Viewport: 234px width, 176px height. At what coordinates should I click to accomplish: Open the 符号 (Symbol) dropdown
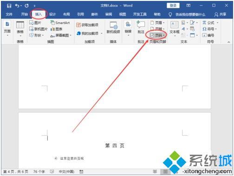click(209, 29)
